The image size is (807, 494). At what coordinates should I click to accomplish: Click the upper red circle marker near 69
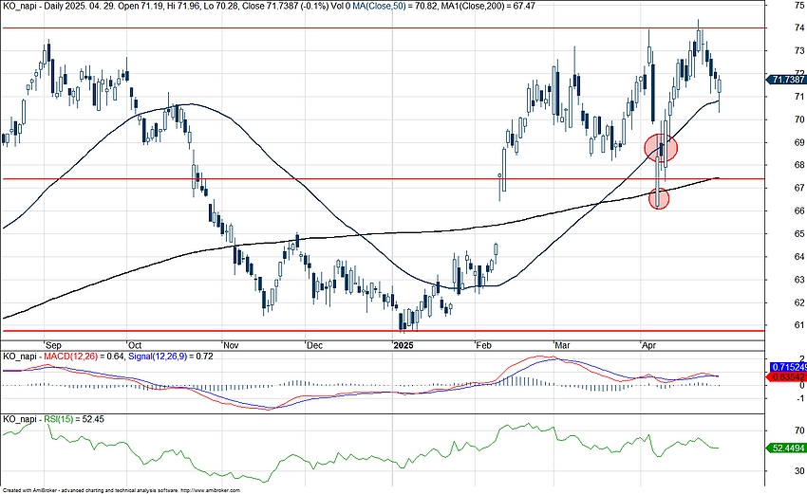[x=661, y=147]
